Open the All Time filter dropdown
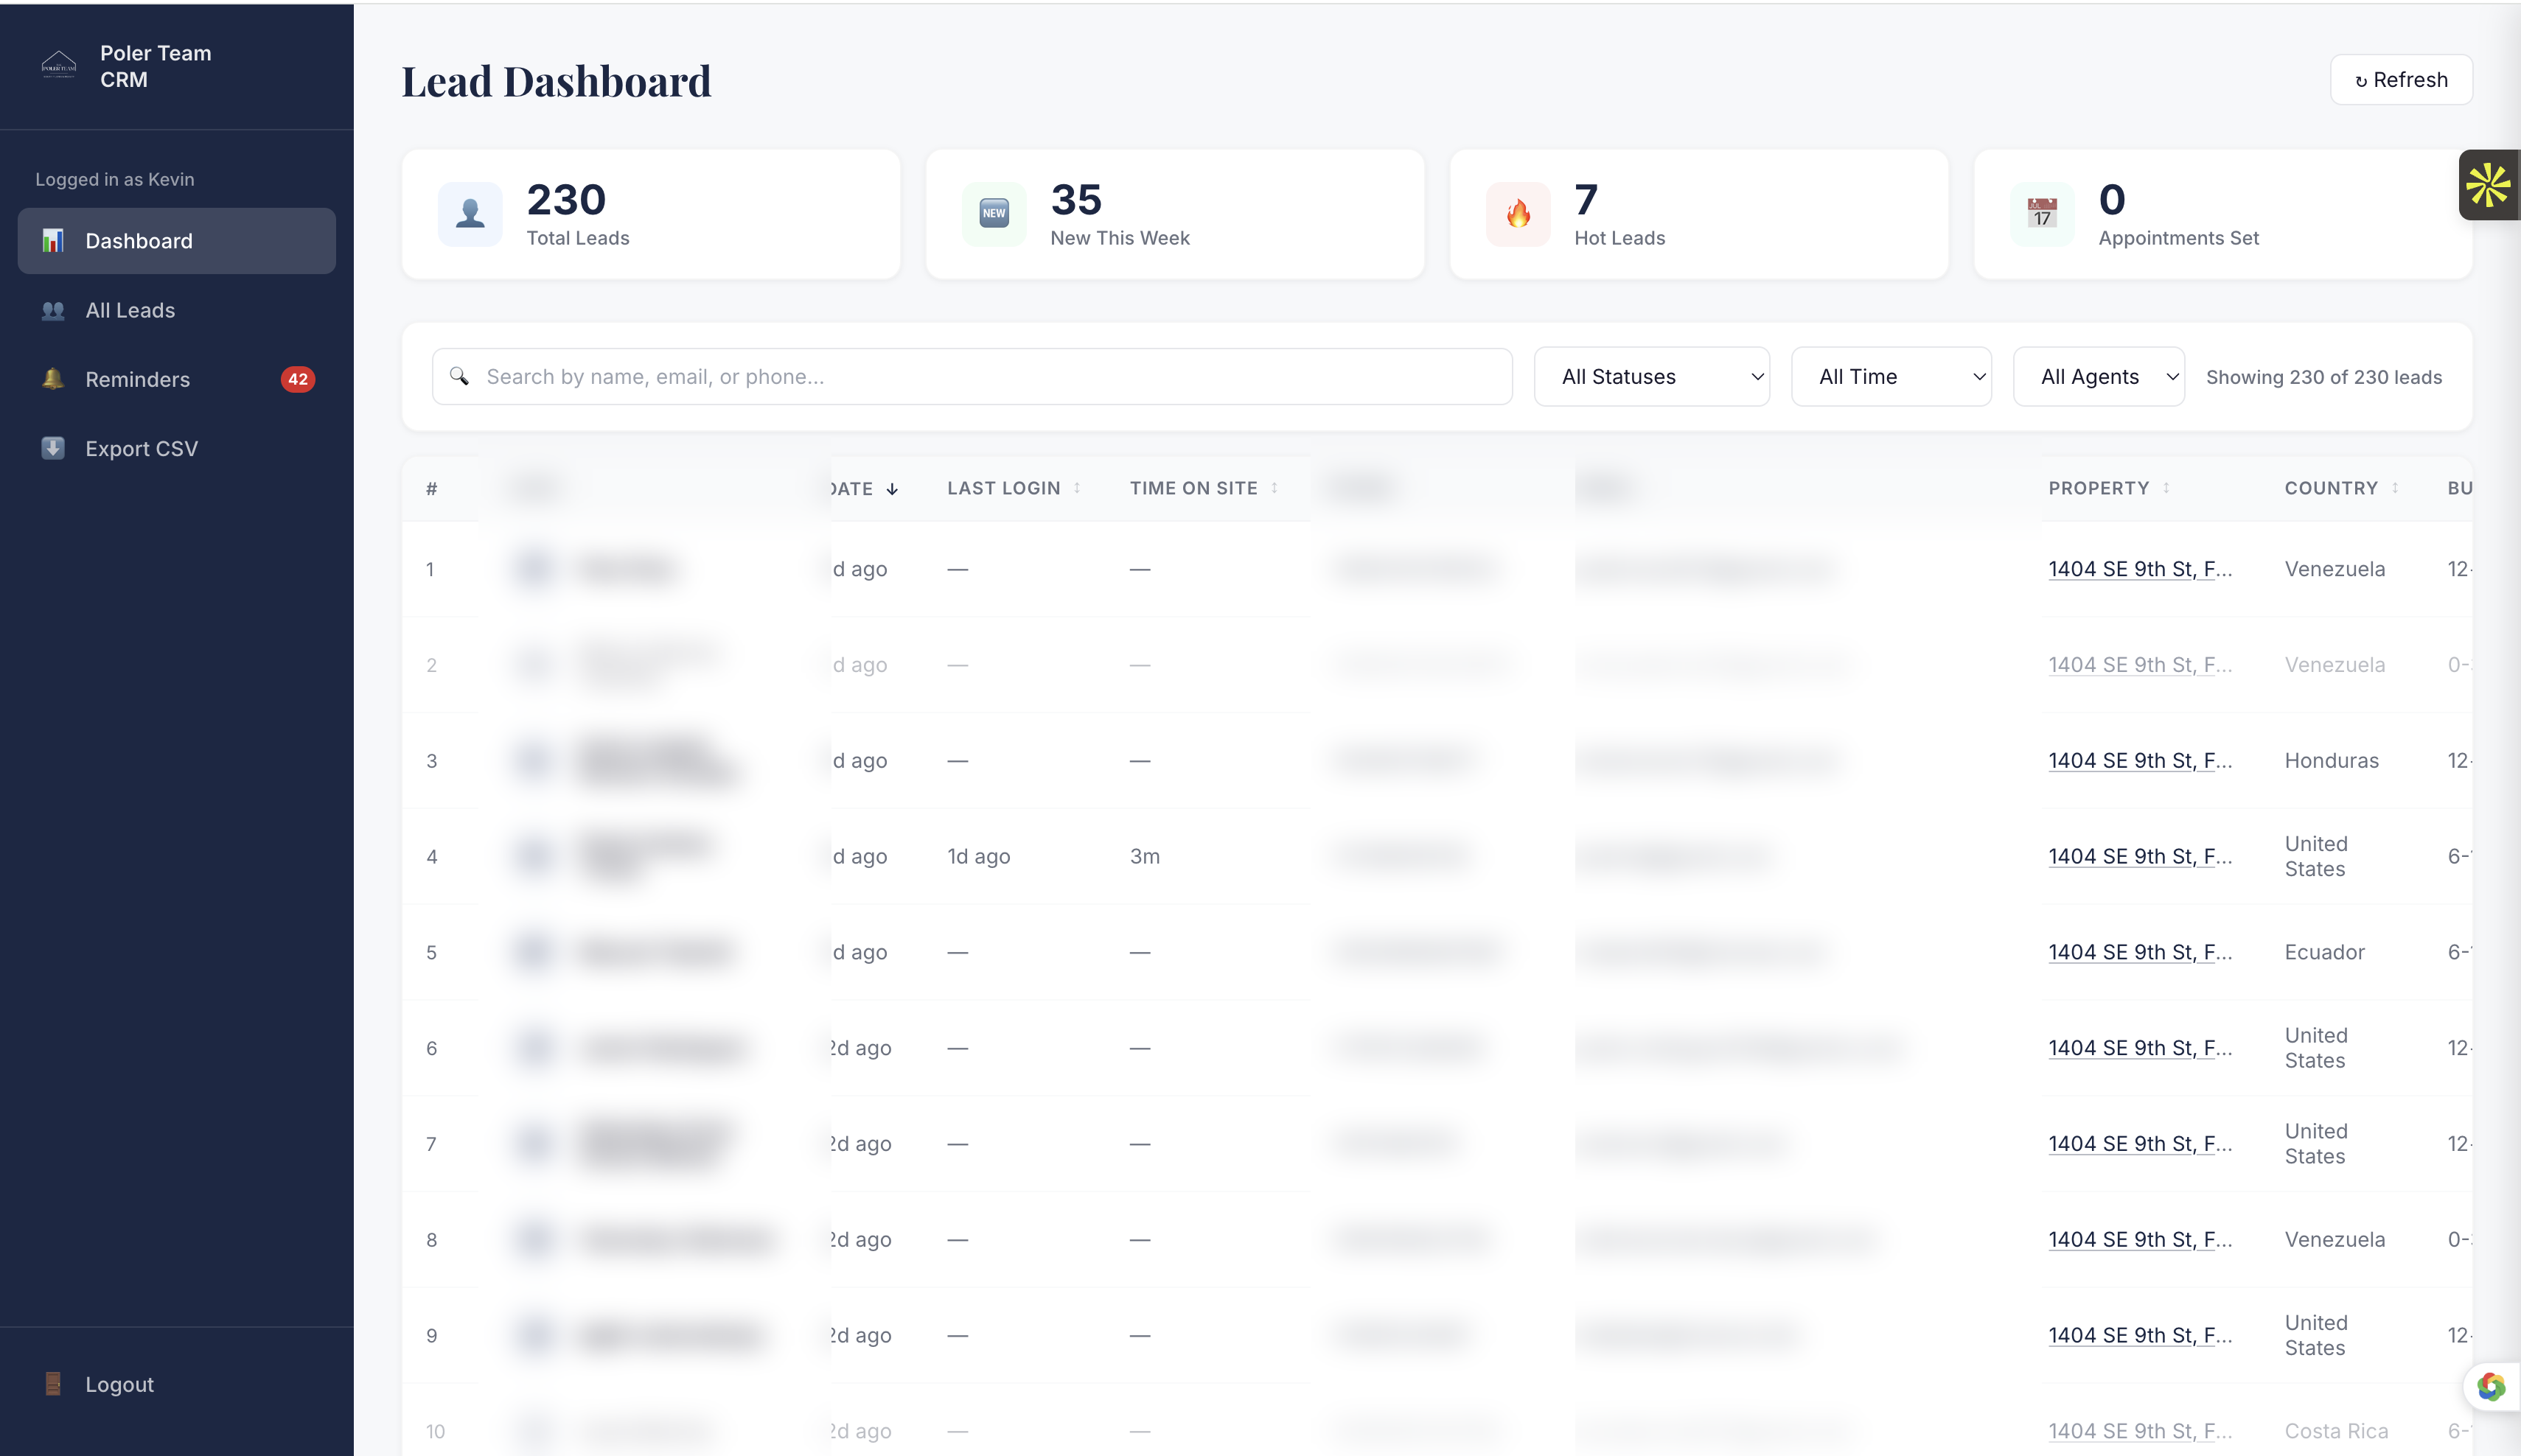This screenshot has height=1456, width=2521. click(1891, 376)
